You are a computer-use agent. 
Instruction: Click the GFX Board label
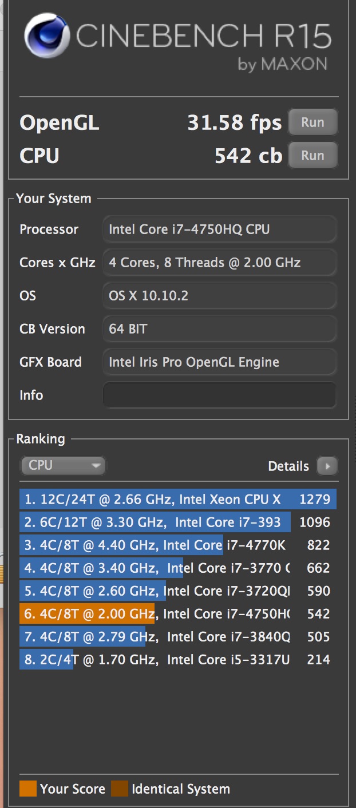click(50, 362)
